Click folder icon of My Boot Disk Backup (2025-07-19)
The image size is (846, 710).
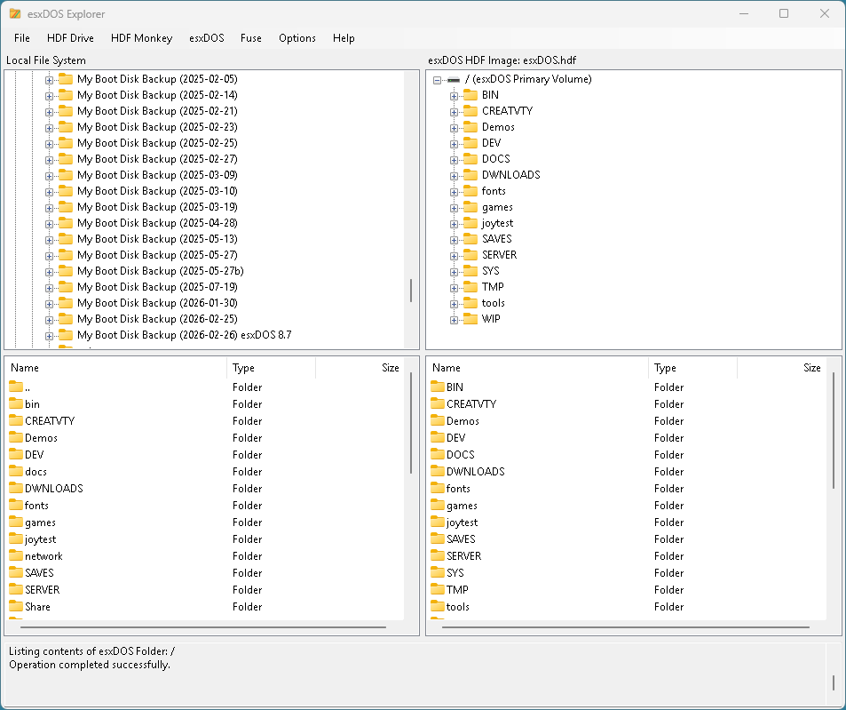tap(66, 287)
